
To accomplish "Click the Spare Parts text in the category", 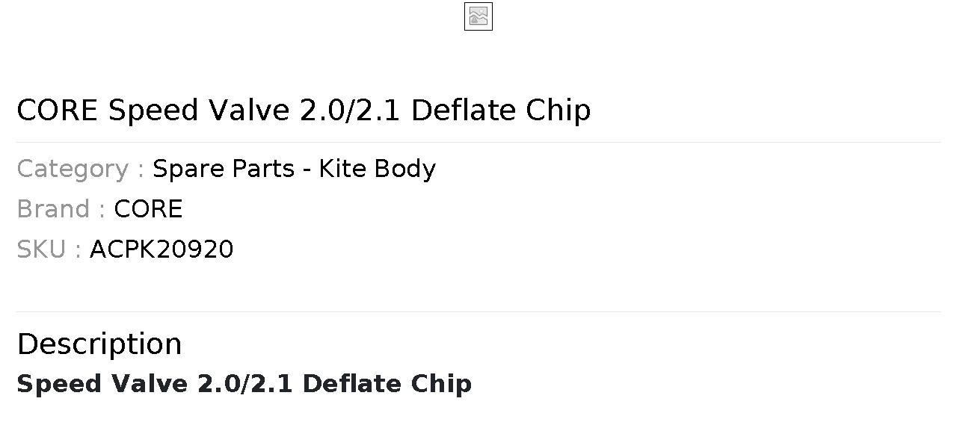I will pyautogui.click(x=224, y=169).
